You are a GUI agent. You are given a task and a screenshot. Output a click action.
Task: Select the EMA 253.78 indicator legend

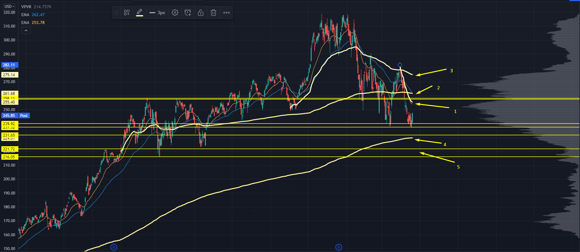tap(33, 23)
